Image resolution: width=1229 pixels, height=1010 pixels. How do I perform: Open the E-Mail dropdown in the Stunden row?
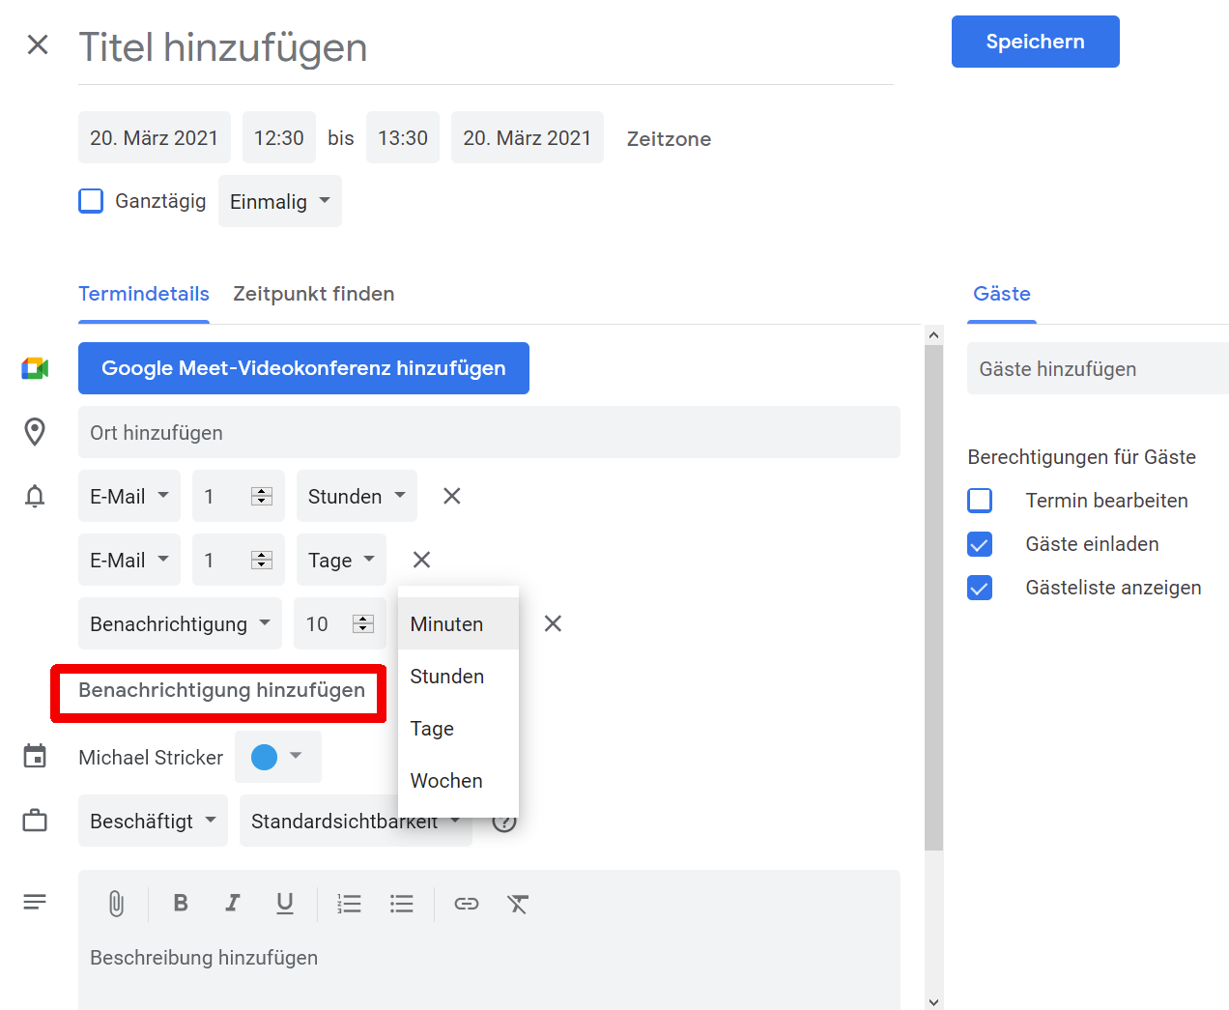[129, 496]
